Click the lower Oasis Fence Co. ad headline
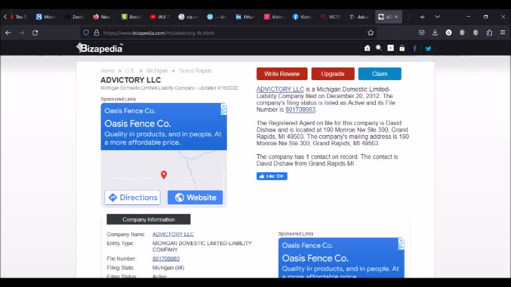The height and width of the screenshot is (287, 511). tap(315, 258)
